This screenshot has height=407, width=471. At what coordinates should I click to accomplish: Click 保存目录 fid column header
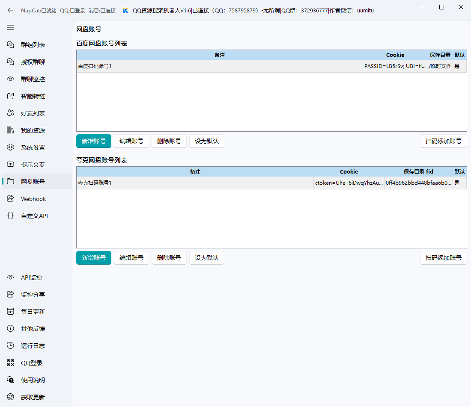tap(418, 171)
